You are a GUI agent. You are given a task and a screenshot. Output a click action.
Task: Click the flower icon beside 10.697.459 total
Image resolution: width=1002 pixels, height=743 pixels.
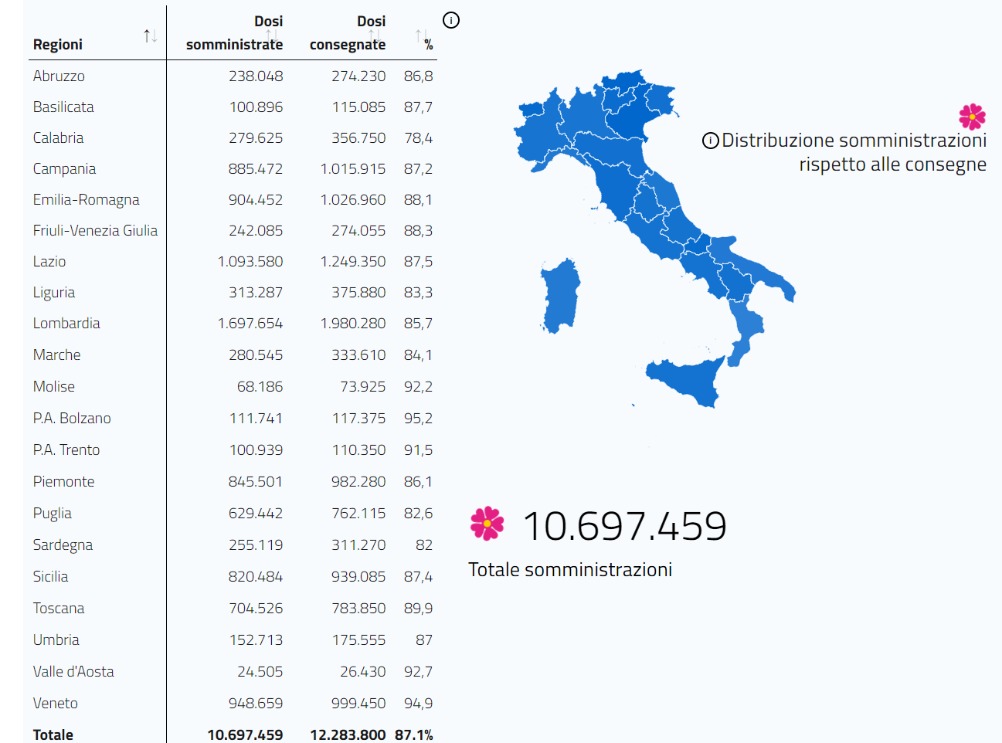(487, 523)
